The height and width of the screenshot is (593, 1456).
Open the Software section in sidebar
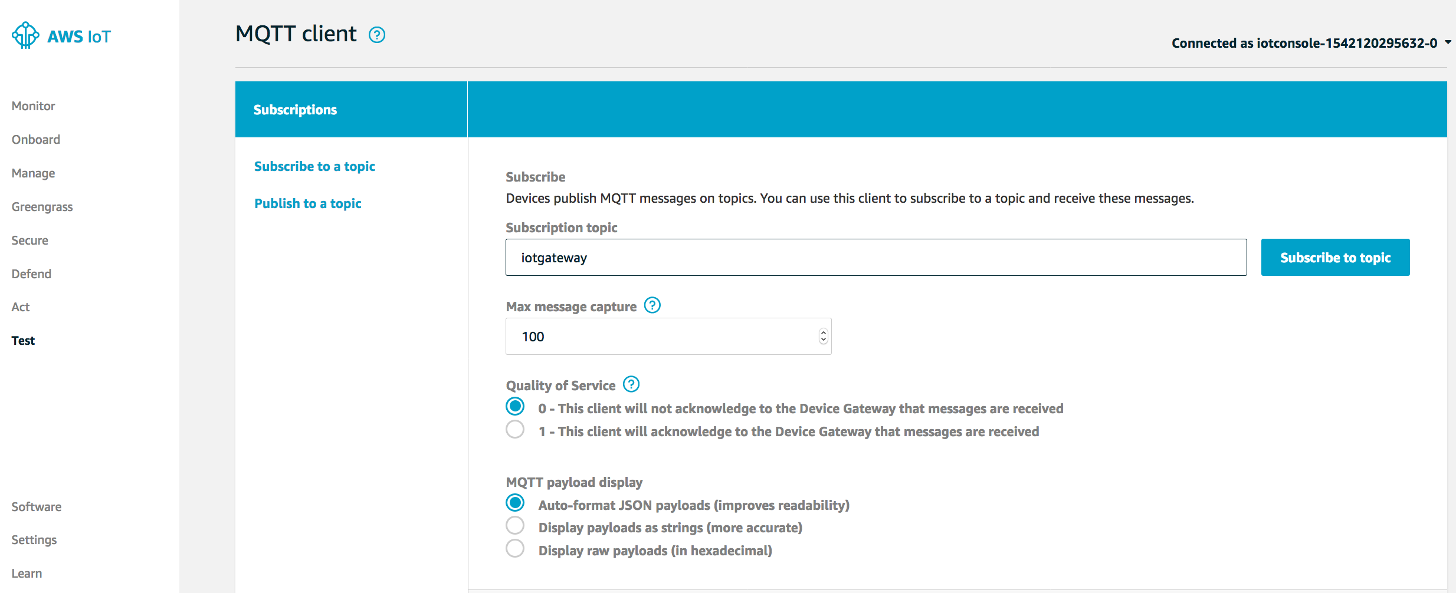[x=37, y=507]
